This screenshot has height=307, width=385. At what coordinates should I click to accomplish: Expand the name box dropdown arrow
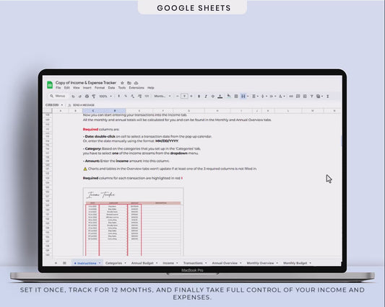coord(62,105)
